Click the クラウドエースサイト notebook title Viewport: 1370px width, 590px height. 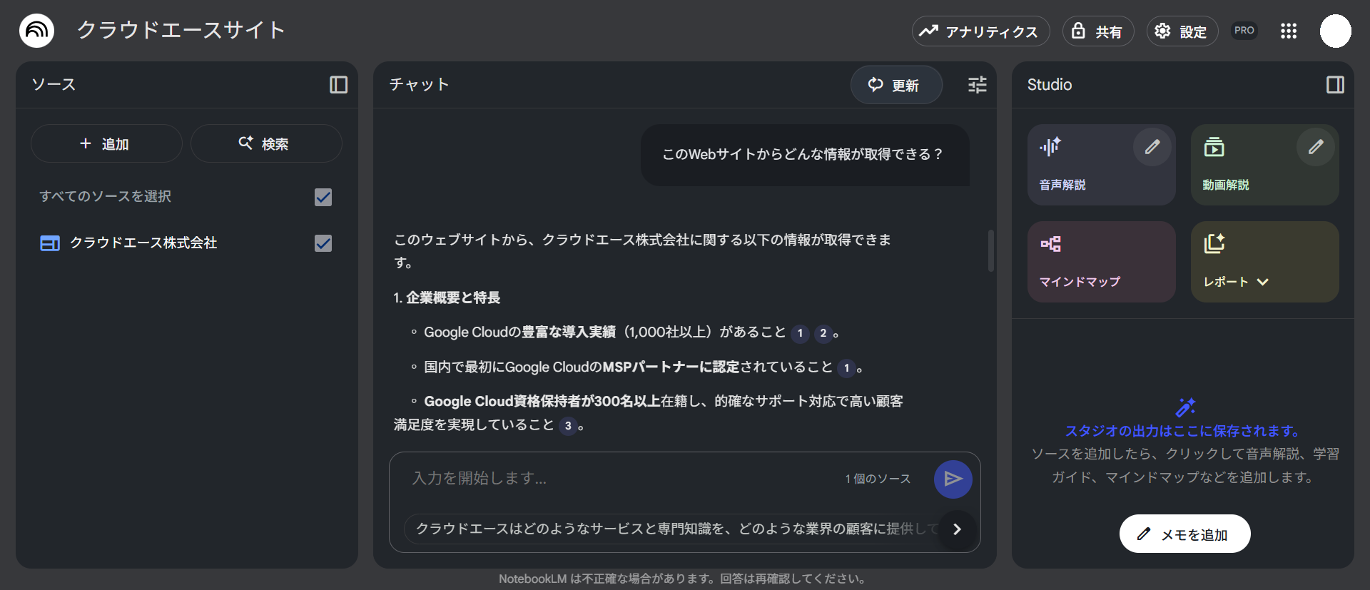pos(181,30)
